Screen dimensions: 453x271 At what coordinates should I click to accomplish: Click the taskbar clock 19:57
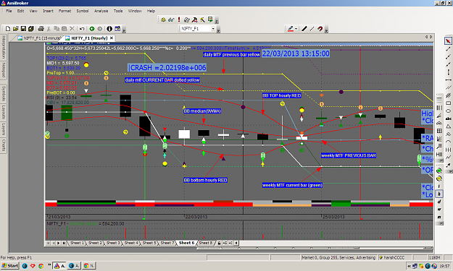pos(444,266)
